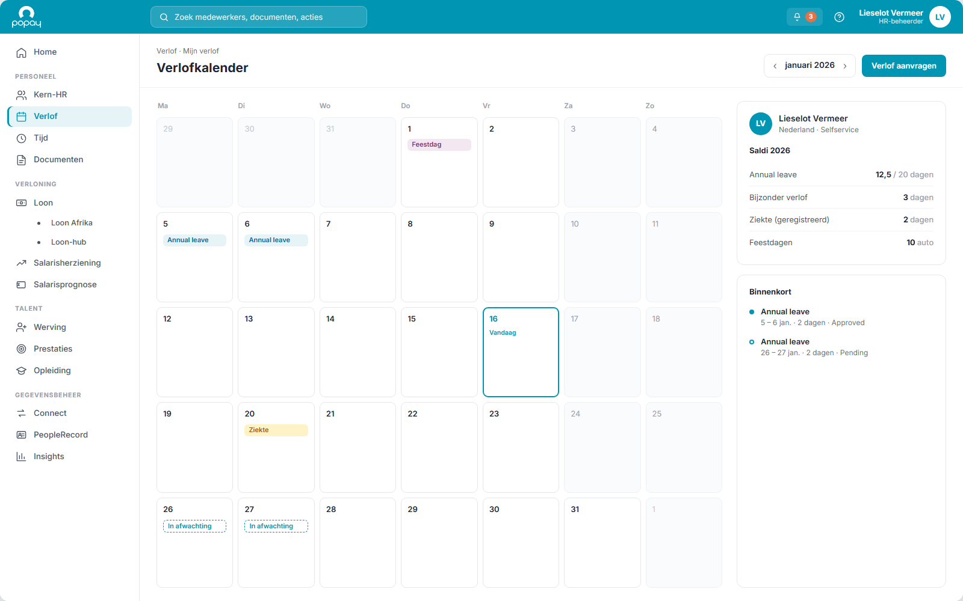The height and width of the screenshot is (601, 963).
Task: Select today's cell, day 16
Action: (x=521, y=352)
